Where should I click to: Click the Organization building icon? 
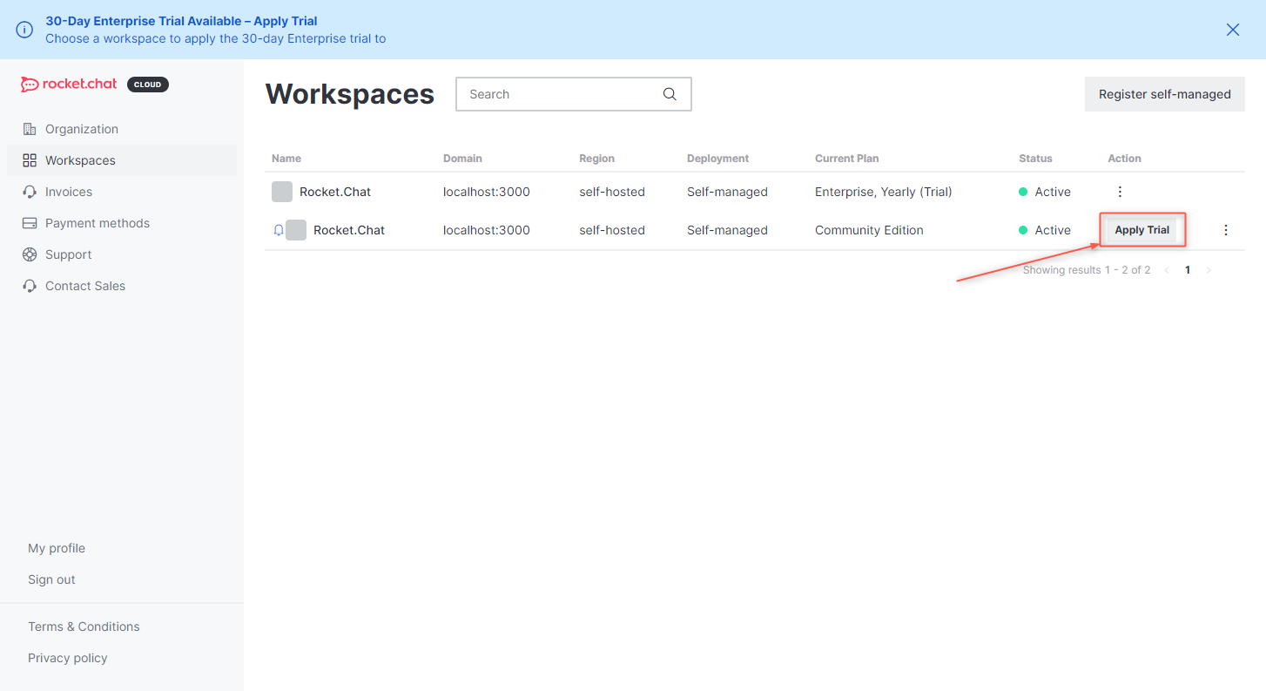[x=30, y=129]
